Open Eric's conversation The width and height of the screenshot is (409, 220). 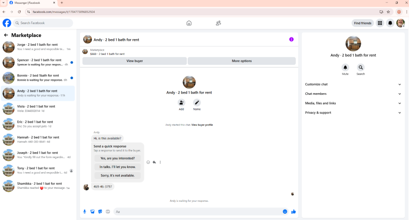(38, 124)
